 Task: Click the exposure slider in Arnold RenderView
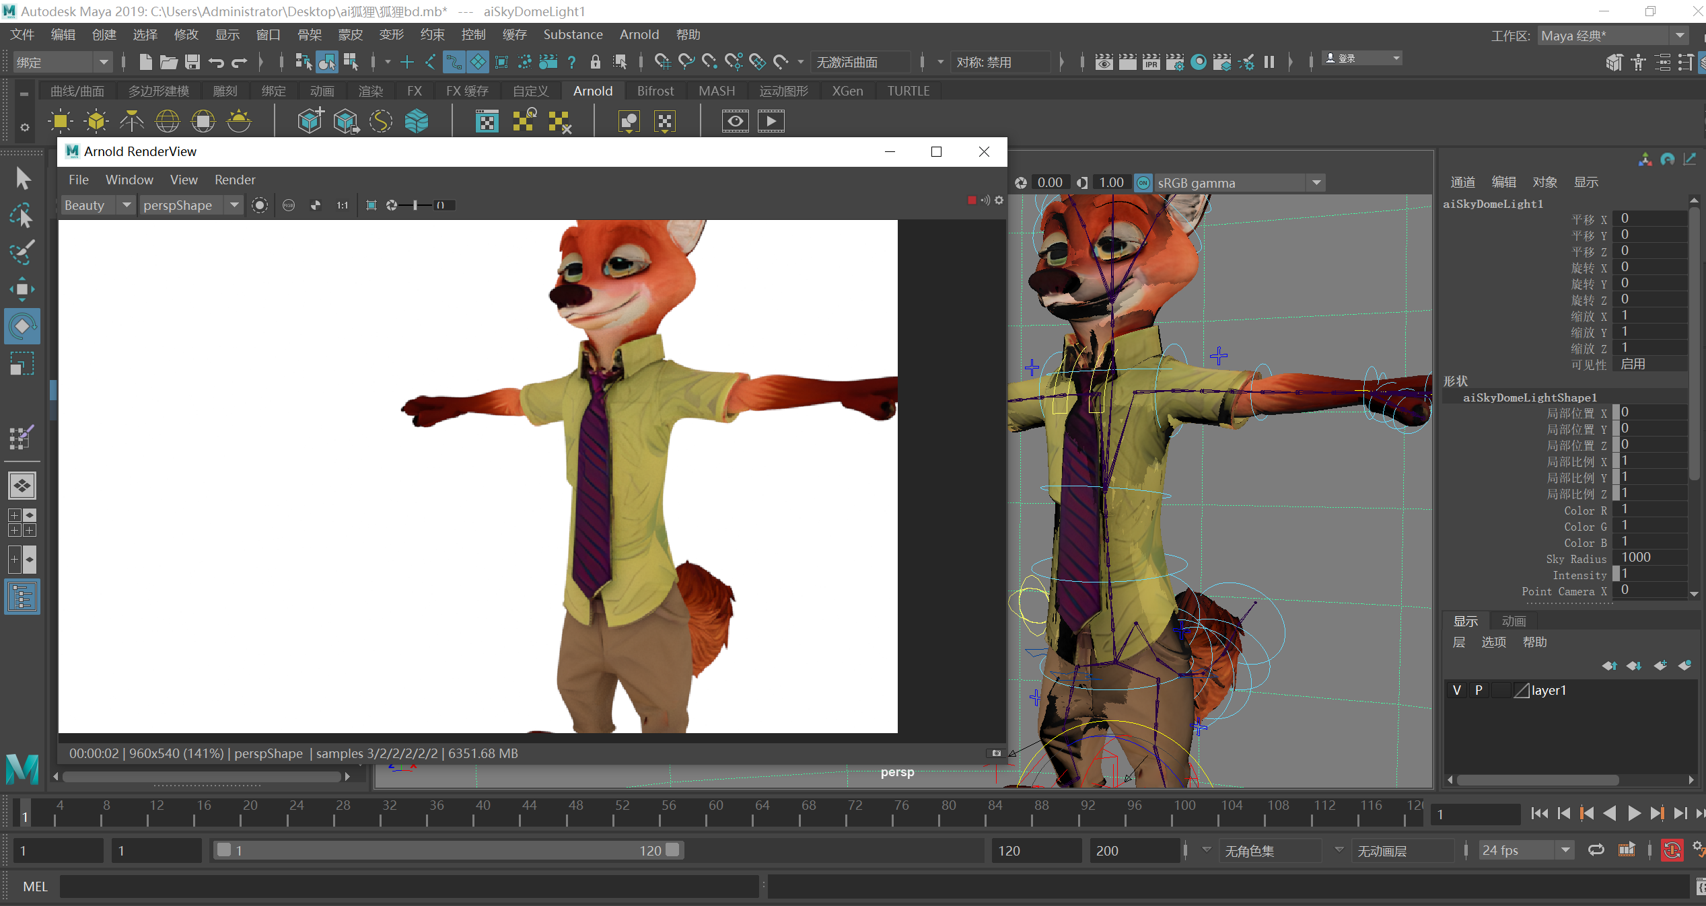415,205
